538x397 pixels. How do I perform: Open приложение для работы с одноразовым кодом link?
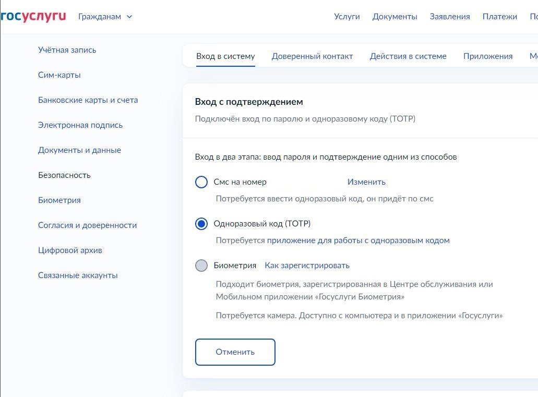358,240
